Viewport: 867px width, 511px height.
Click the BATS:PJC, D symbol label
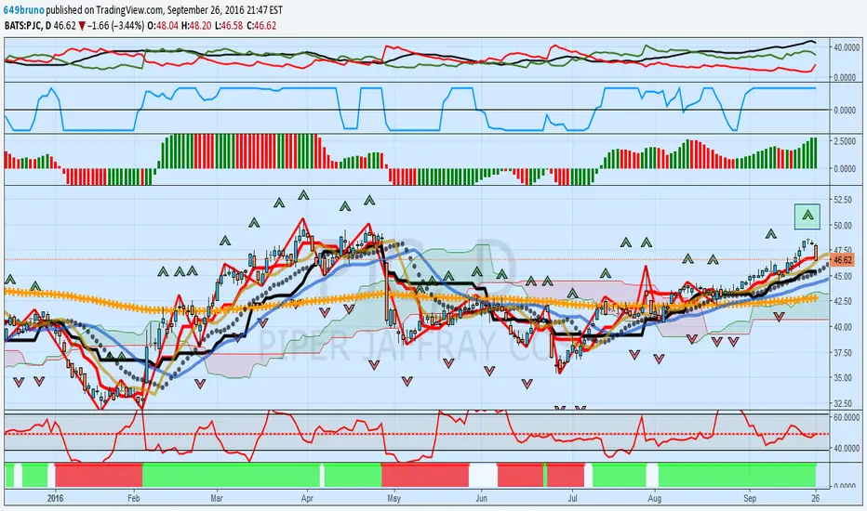[x=28, y=25]
